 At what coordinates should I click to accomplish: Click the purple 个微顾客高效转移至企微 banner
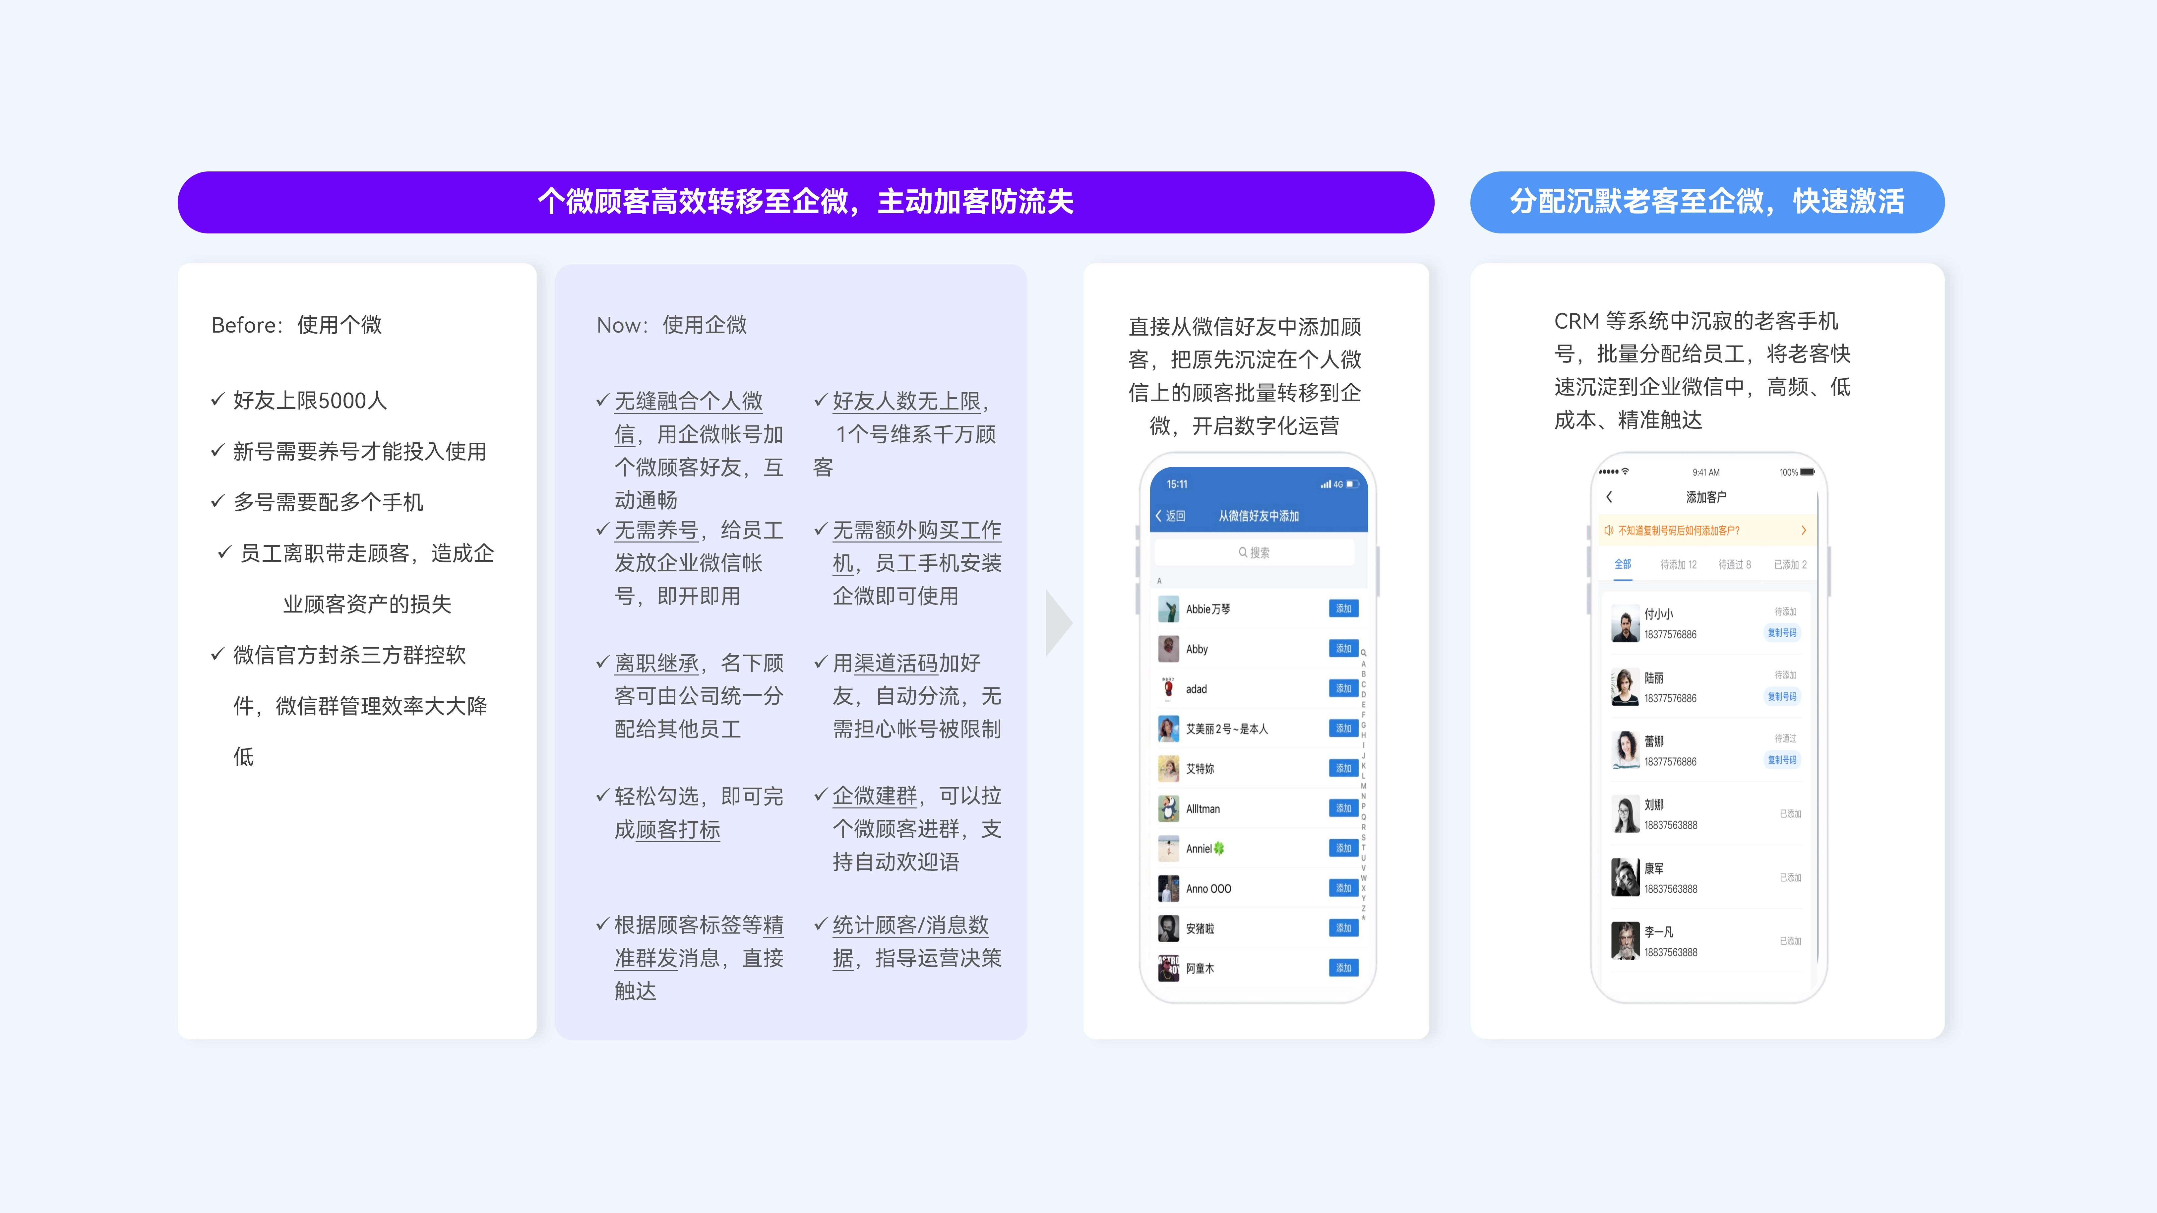pyautogui.click(x=806, y=202)
